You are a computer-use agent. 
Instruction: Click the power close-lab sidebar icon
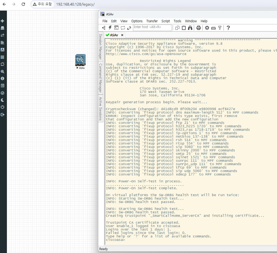[x=2, y=107]
